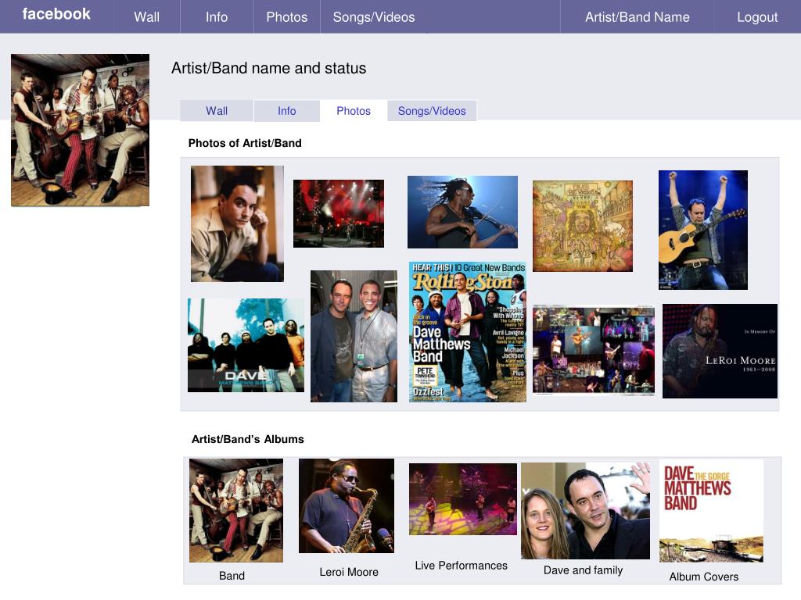The width and height of the screenshot is (801, 600).
Task: Switch to the Wall tab below status
Action: (x=217, y=111)
